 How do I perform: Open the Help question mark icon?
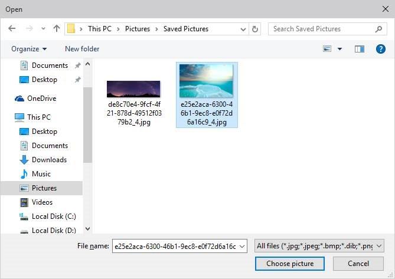click(380, 49)
